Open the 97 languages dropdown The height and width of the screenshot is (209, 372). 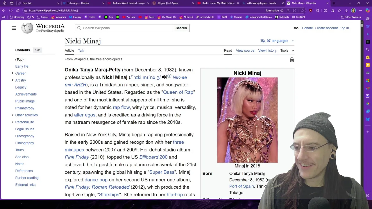click(277, 41)
